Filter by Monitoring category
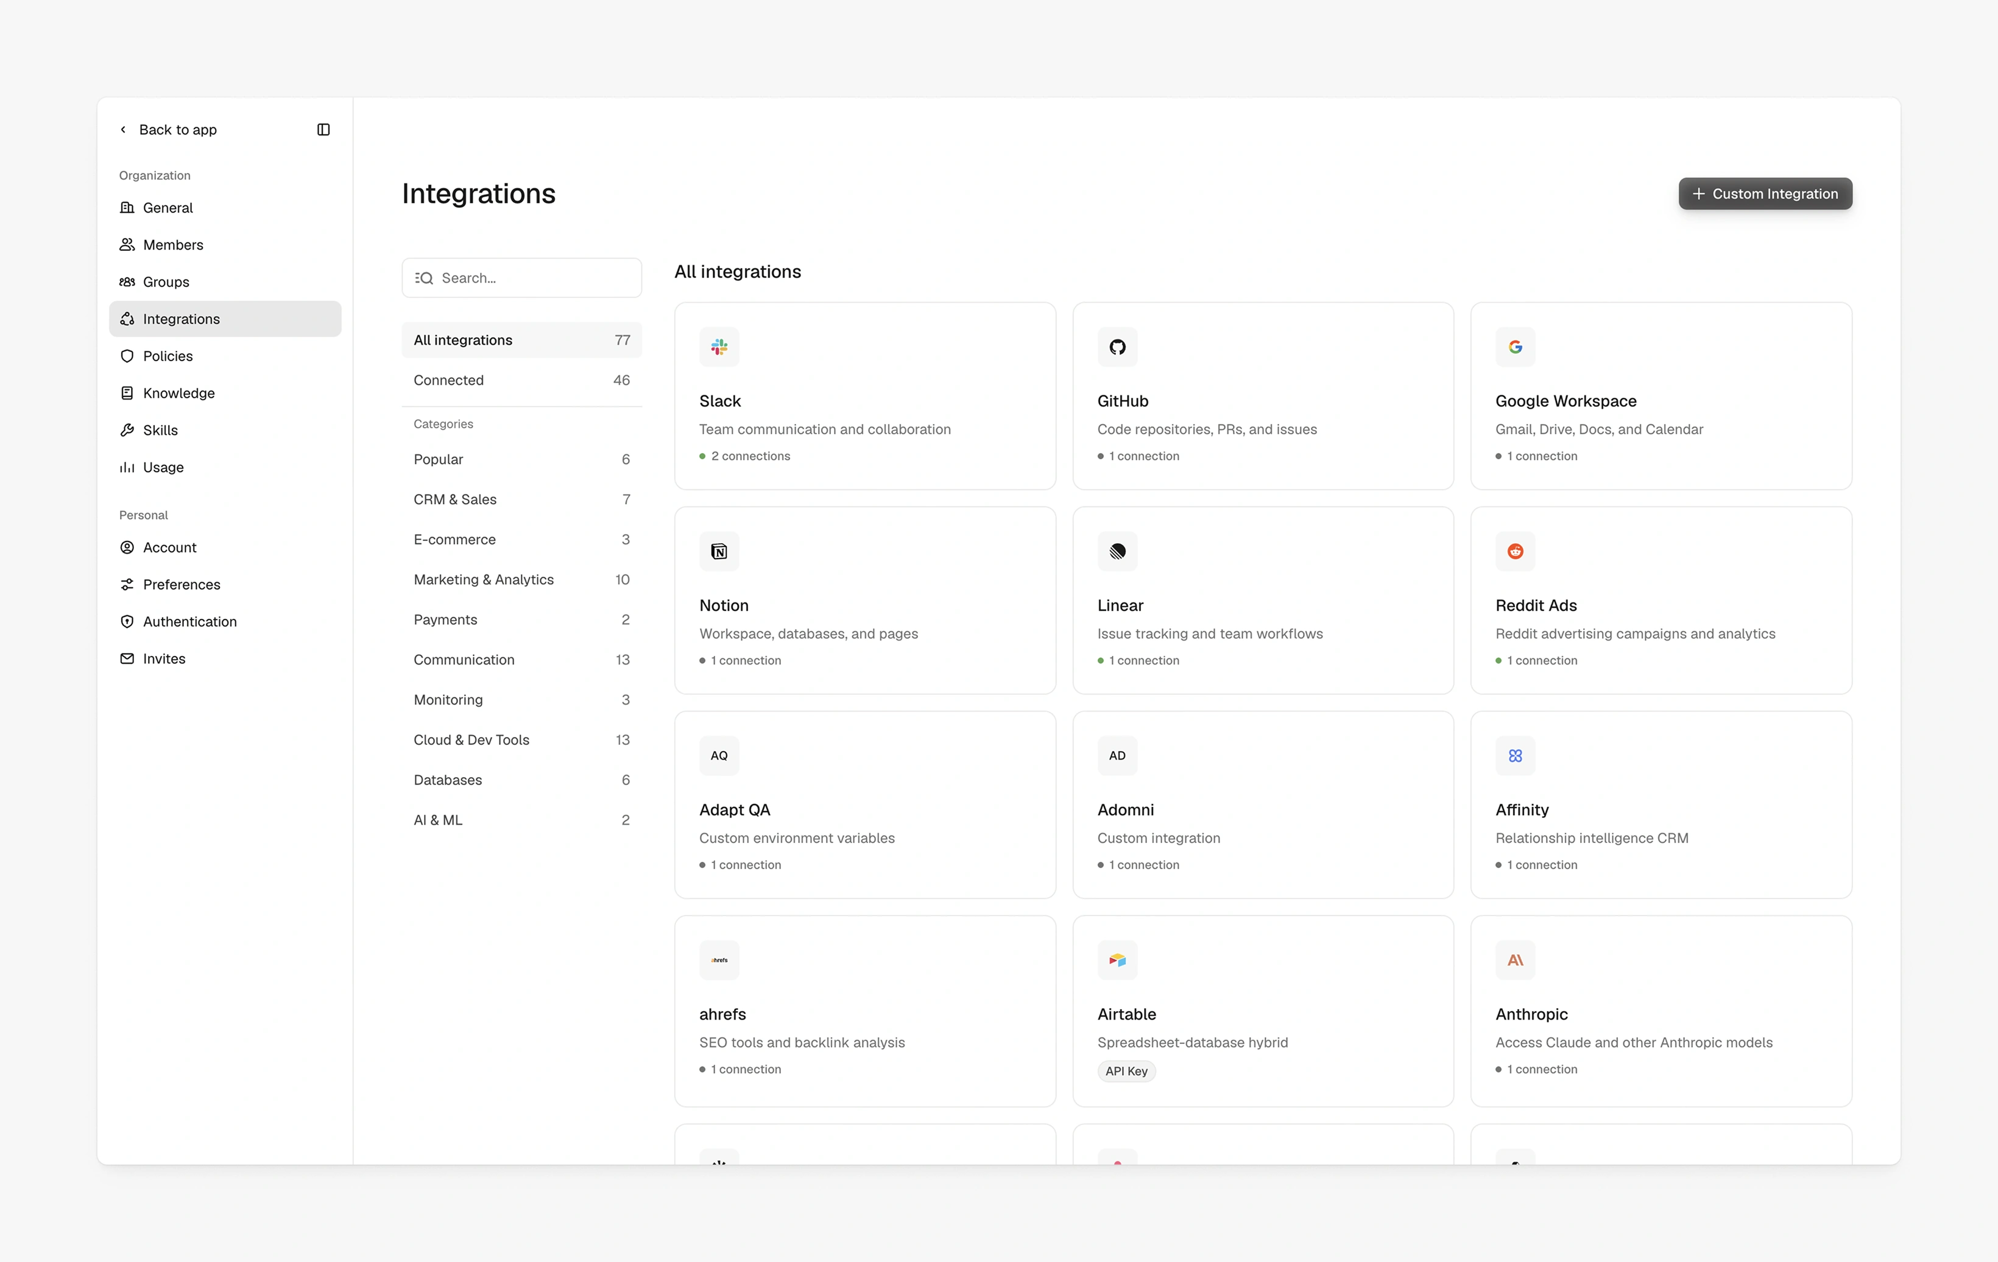The width and height of the screenshot is (1998, 1262). coord(521,700)
